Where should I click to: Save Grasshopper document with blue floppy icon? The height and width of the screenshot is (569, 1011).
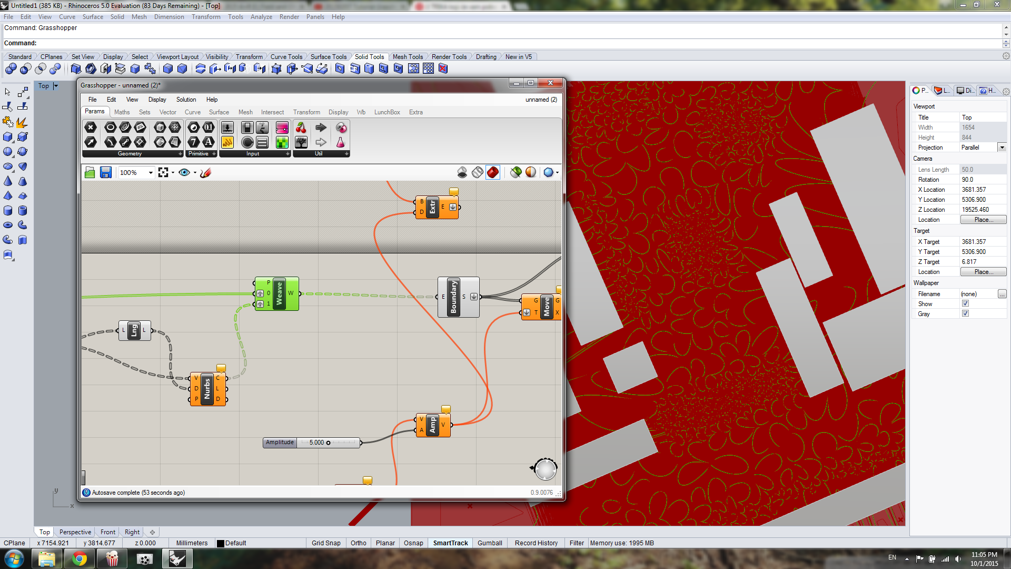106,172
